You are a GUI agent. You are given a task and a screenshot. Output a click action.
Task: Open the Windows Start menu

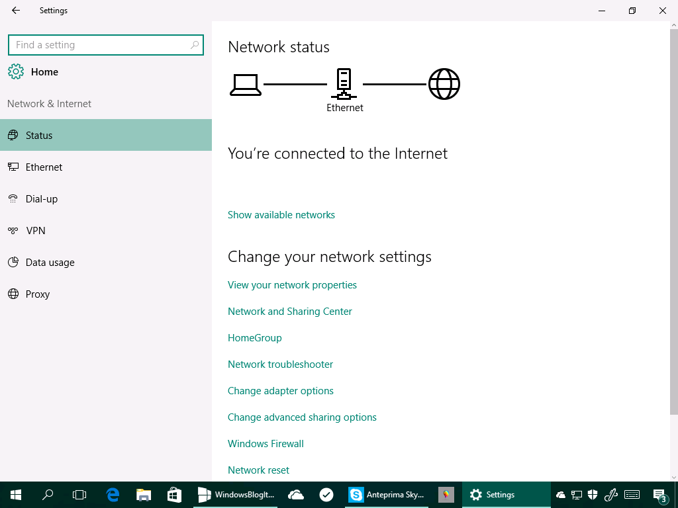[x=16, y=495]
